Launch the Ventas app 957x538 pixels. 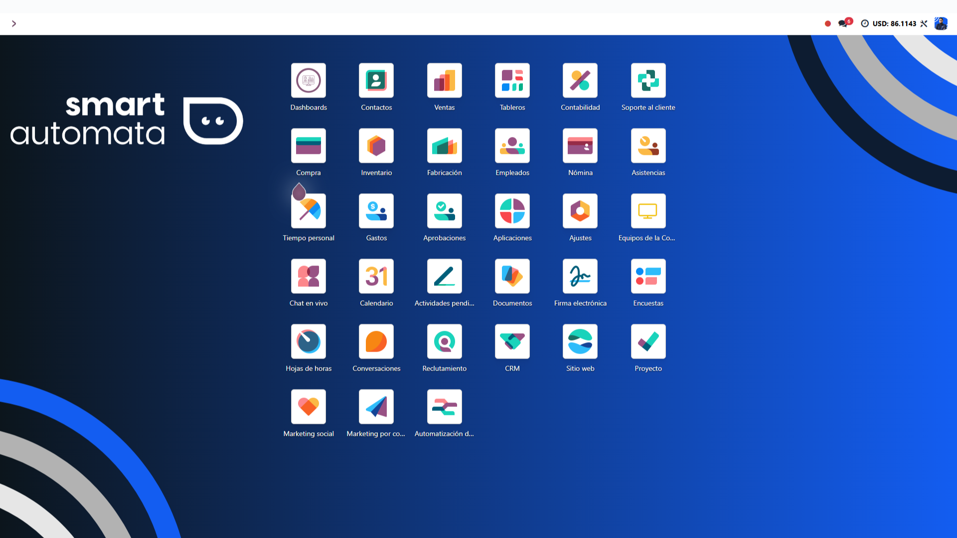tap(444, 80)
